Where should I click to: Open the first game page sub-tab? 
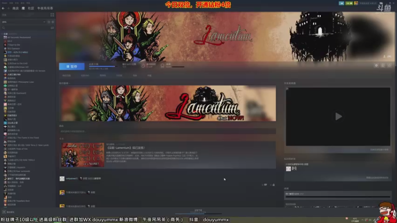66,76
